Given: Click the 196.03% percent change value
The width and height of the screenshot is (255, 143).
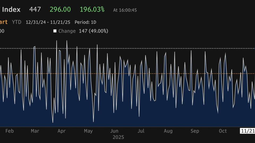Looking at the screenshot, I should point(92,10).
